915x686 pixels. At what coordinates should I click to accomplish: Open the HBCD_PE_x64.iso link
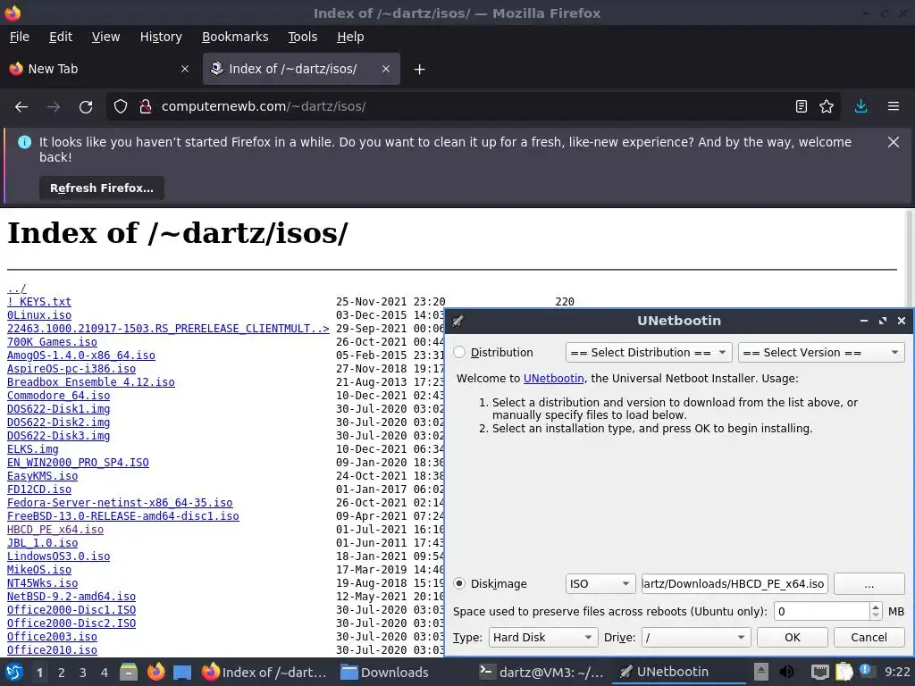pos(55,530)
